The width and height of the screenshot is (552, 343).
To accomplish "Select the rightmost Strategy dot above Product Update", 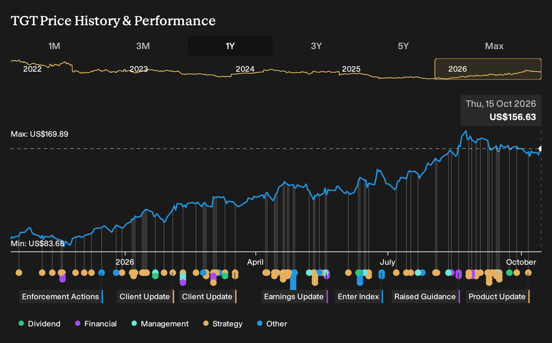I will click(528, 273).
